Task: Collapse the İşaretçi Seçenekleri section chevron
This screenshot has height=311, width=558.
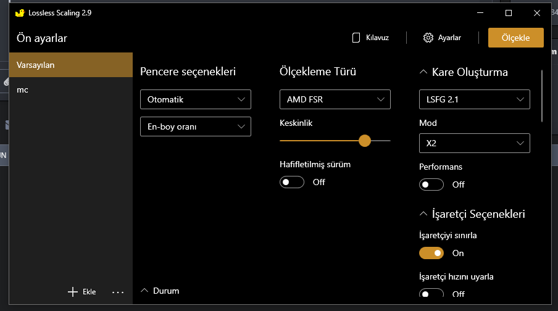Action: (x=423, y=214)
